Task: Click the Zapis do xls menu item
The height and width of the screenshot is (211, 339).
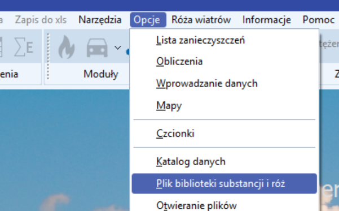Action: 41,20
